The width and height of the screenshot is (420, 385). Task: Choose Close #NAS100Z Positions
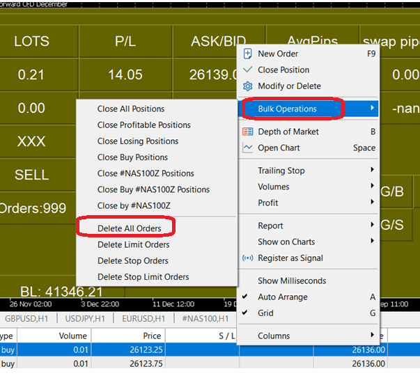tap(157, 173)
